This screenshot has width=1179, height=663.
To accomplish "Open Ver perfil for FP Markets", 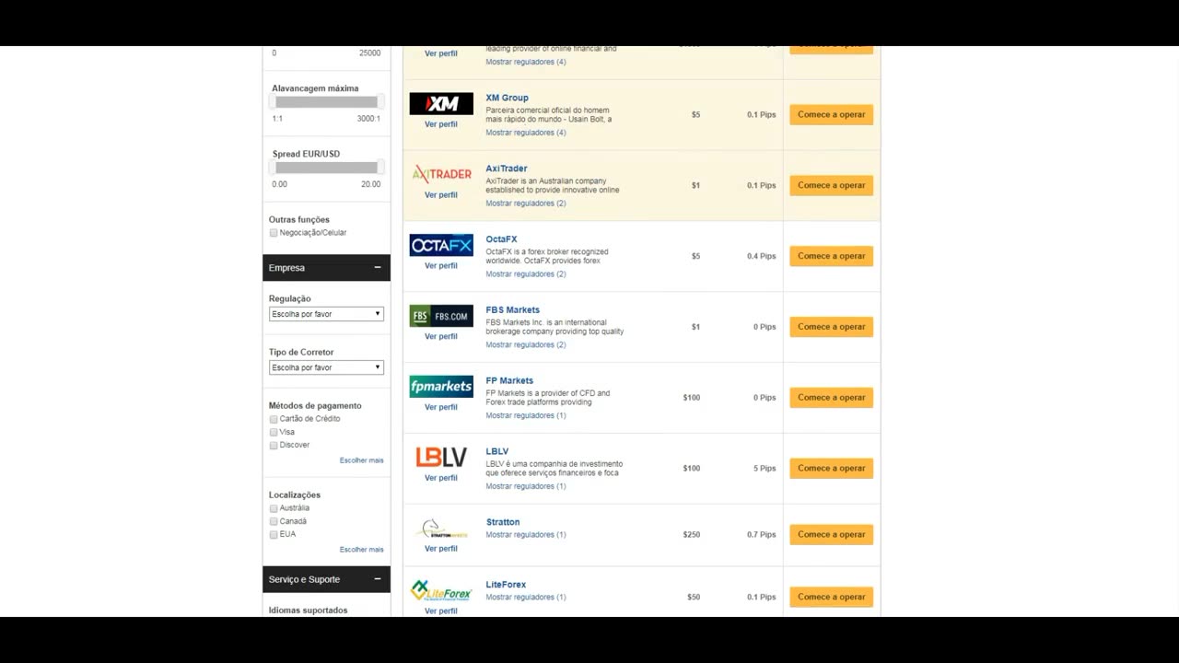I will point(441,407).
